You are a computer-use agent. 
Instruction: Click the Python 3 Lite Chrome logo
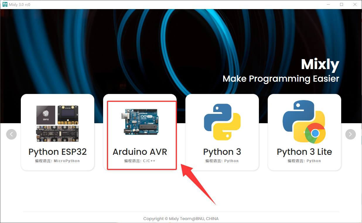(304, 122)
